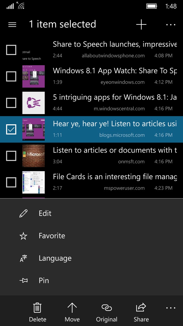Image resolution: width=183 pixels, height=326 pixels.
Task: Tap the Move up-arrow icon
Action: tap(72, 308)
